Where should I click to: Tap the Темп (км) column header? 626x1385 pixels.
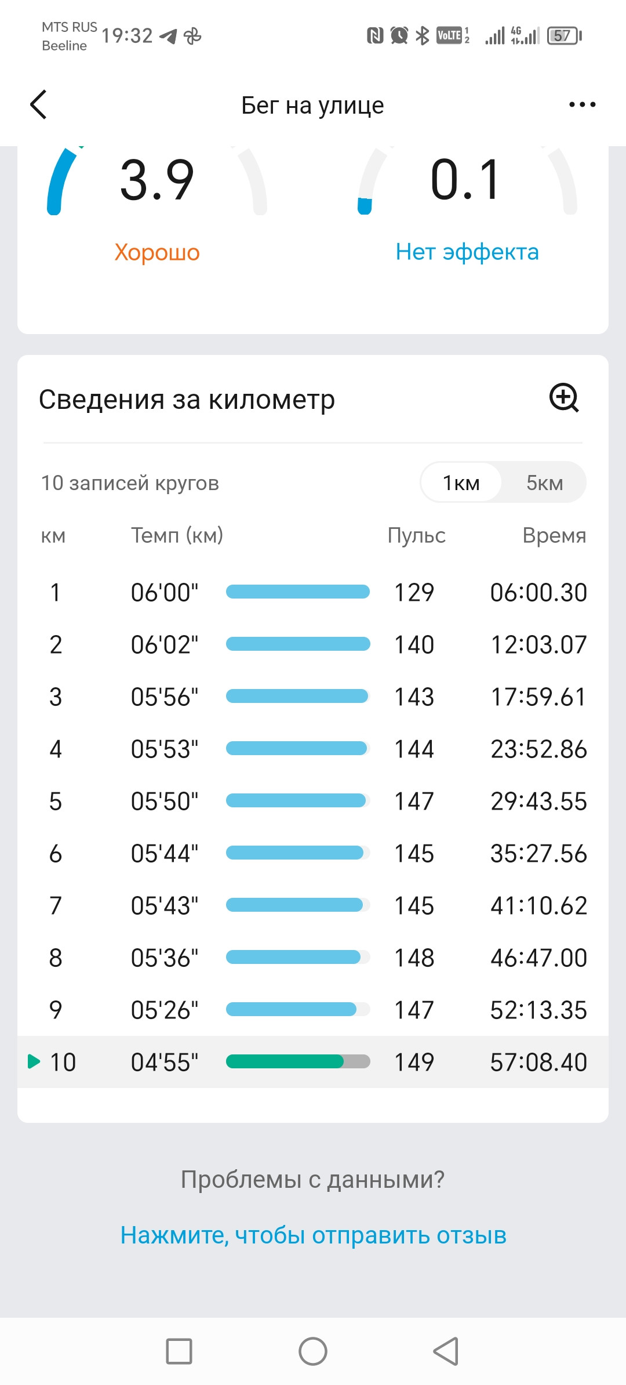click(x=177, y=535)
